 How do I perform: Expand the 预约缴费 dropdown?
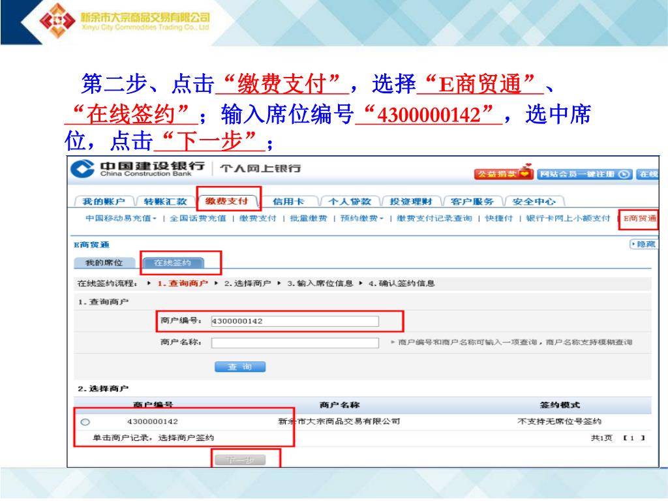(x=361, y=218)
